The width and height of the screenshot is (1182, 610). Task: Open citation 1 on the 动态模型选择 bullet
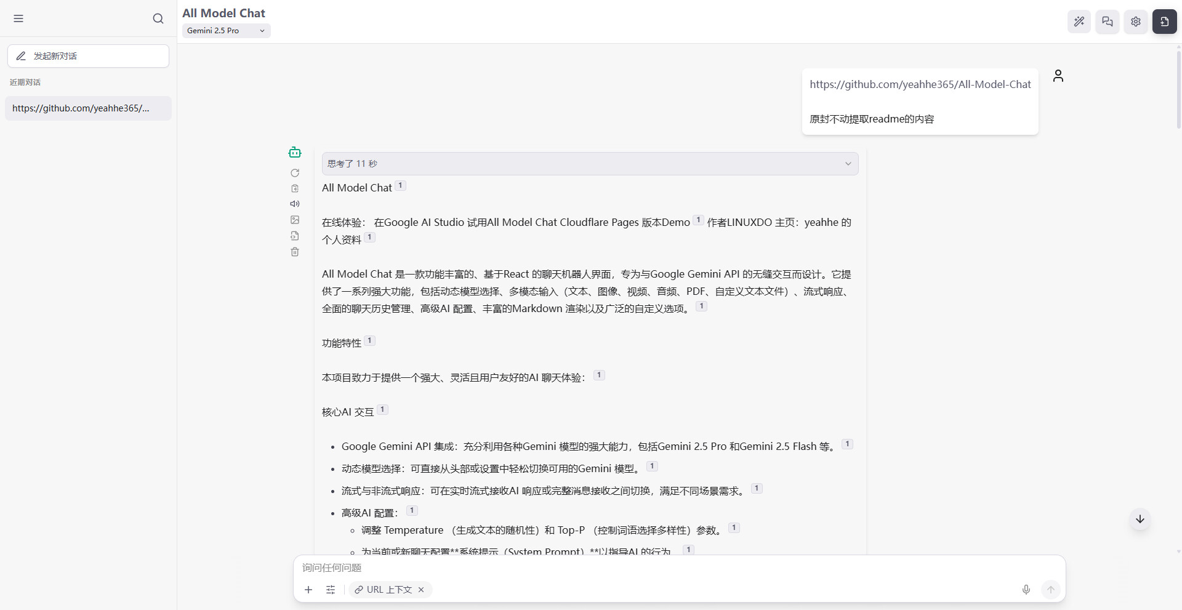[652, 466]
